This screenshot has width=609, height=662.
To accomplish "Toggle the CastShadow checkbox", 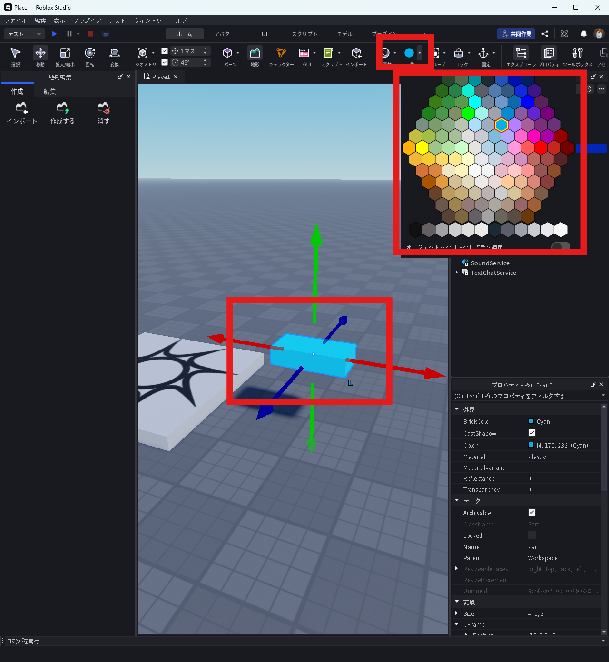I will click(x=532, y=433).
